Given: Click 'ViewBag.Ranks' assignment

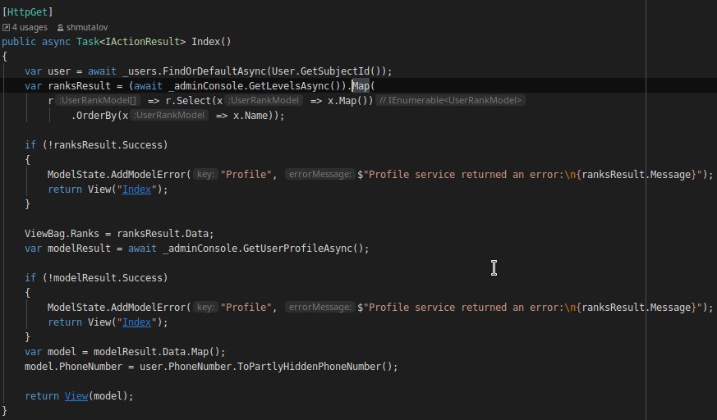Looking at the screenshot, I should [62, 234].
